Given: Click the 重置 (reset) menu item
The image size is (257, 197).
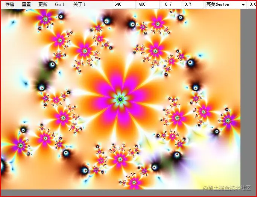Looking at the screenshot, I should tap(26, 5).
